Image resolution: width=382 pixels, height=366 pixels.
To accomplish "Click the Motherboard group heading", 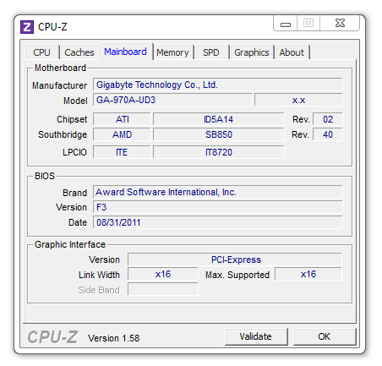I will (60, 68).
